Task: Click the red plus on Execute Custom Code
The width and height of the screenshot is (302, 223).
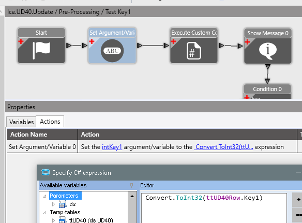Action: click(x=173, y=41)
